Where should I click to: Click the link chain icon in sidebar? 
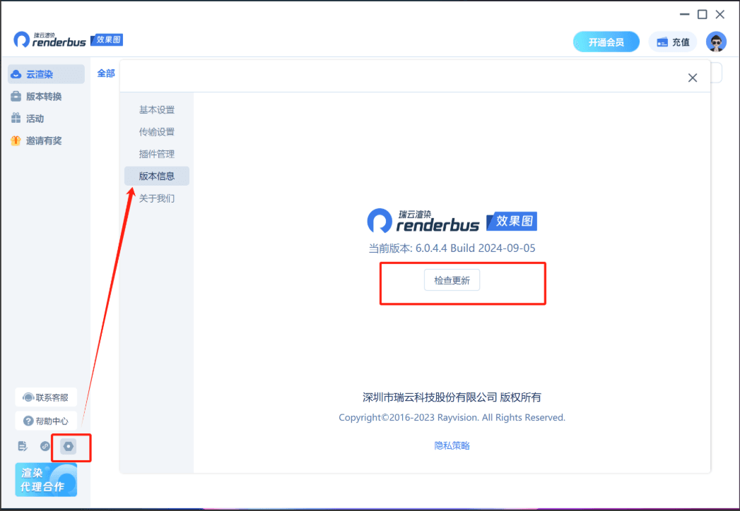pos(45,446)
